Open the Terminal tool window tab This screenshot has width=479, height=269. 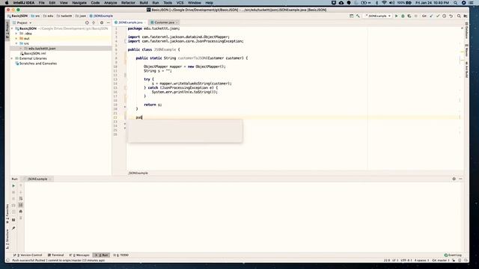(55, 255)
